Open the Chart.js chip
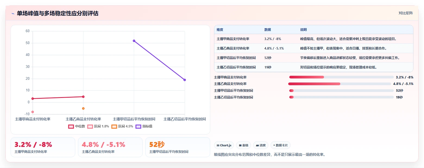The height and width of the screenshot is (168, 424). [x=224, y=145]
